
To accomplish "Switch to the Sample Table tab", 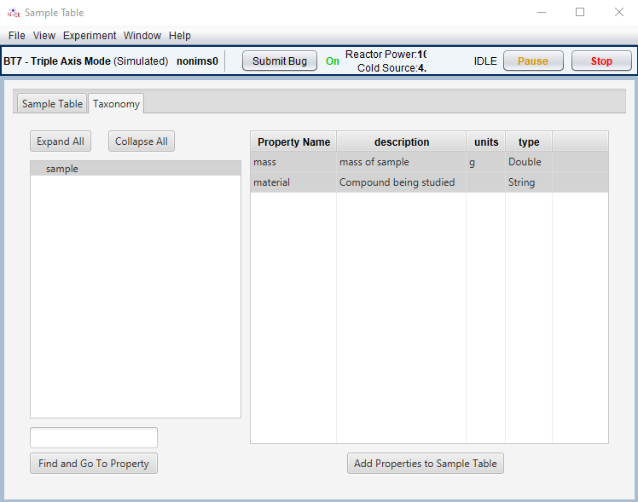I will coord(52,104).
